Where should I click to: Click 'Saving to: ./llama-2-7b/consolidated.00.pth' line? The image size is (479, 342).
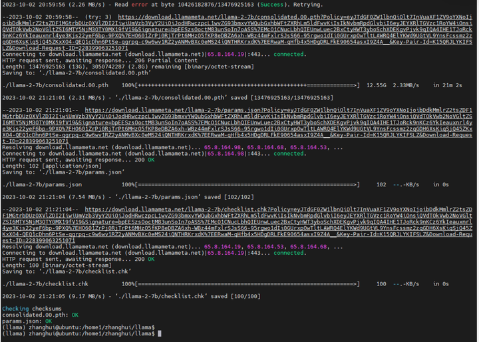click(77, 73)
